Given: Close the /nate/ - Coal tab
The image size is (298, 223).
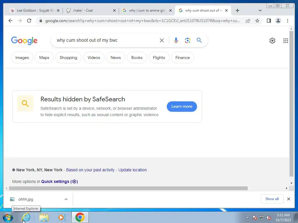Looking at the screenshot, I should (114, 11).
